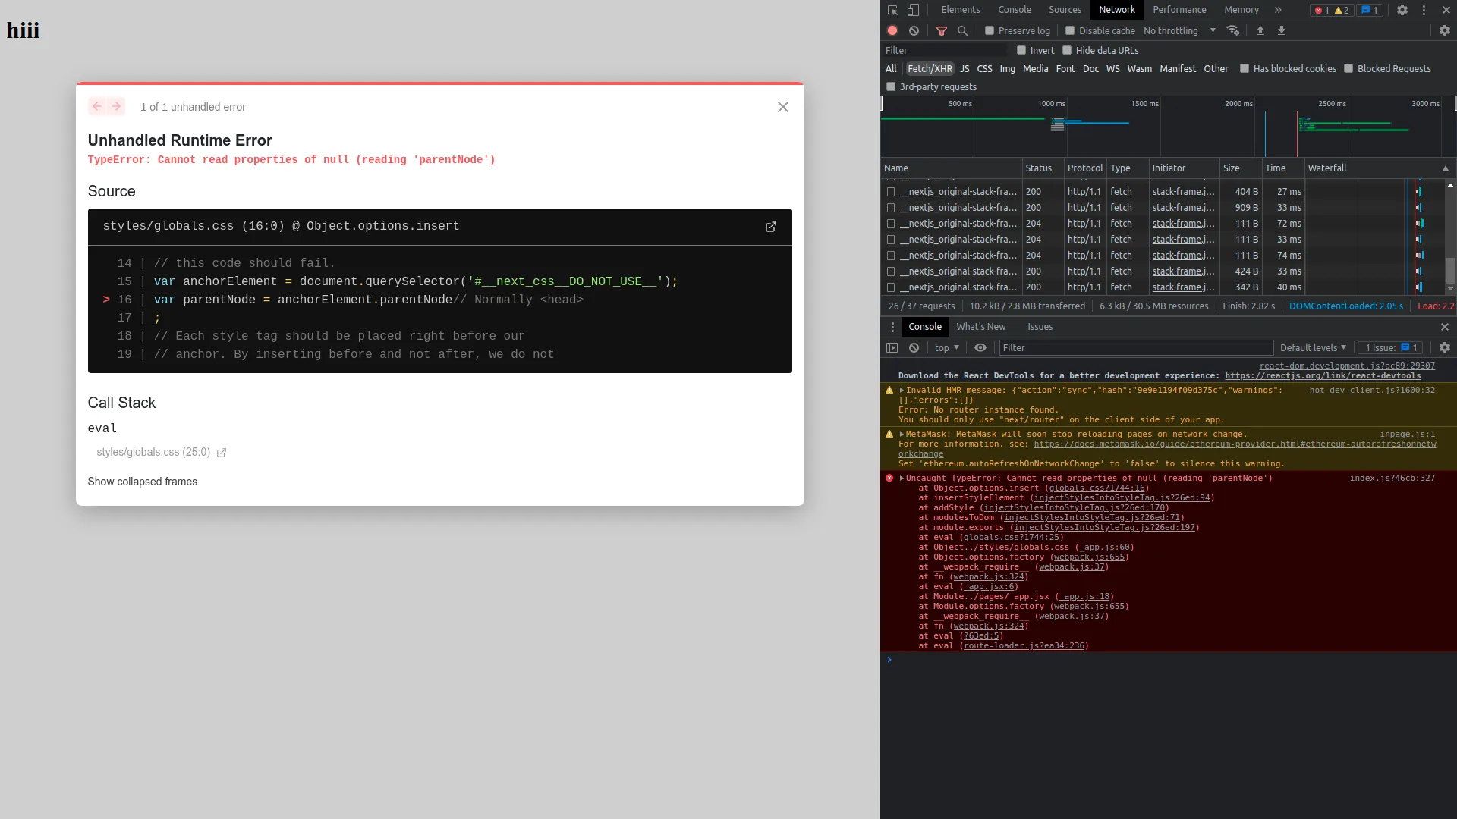
Task: Click Show collapsed frames
Action: click(x=142, y=482)
